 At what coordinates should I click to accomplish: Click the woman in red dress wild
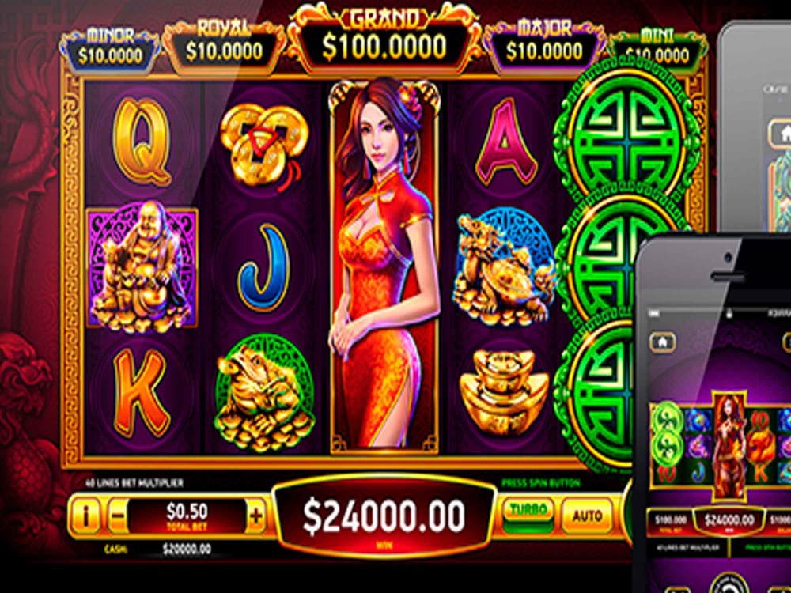pyautogui.click(x=384, y=266)
